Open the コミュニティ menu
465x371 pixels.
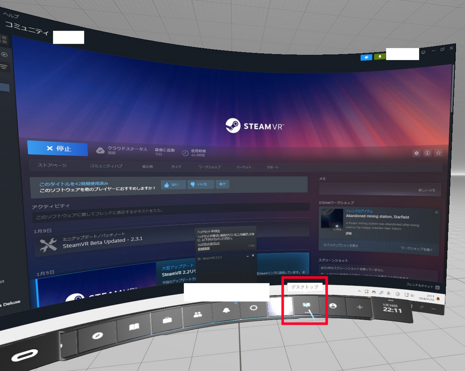point(27,29)
